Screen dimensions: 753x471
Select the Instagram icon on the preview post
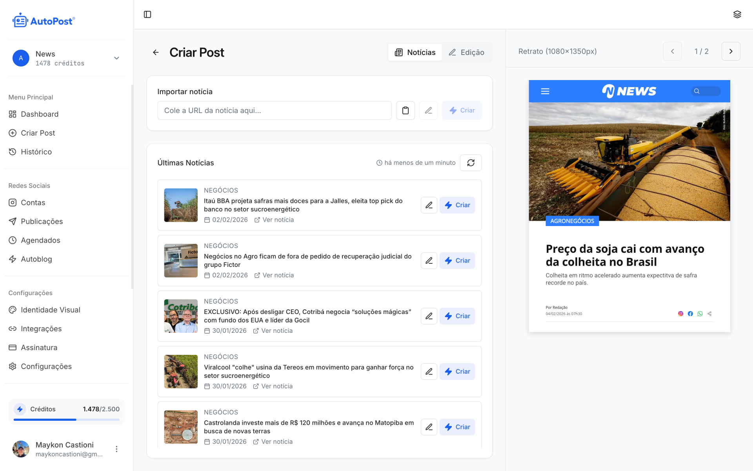pos(680,314)
